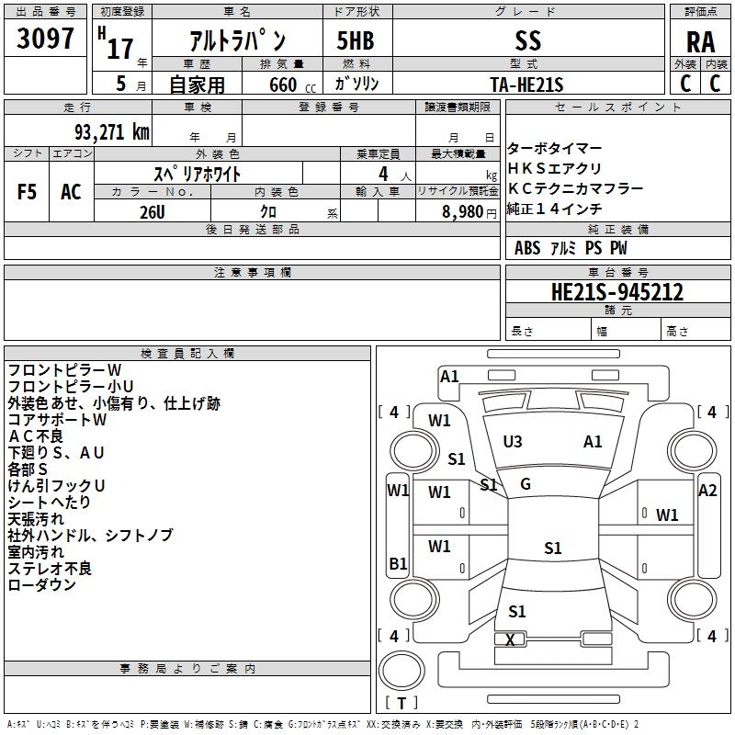Image resolution: width=735 pixels, height=735 pixels.
Task: Select the ステレオ不良 inspector note
Action: point(50,569)
